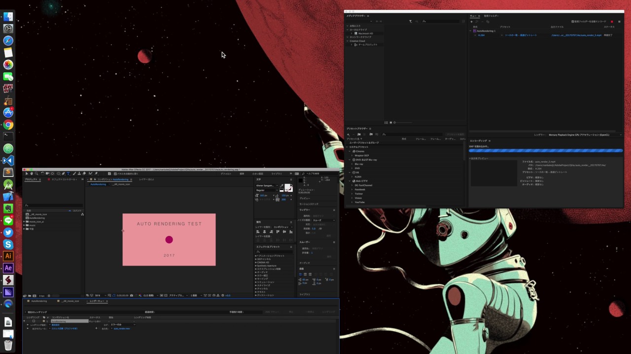Switch Media Browser to list view icon
This screenshot has height=354, width=631.
386,122
